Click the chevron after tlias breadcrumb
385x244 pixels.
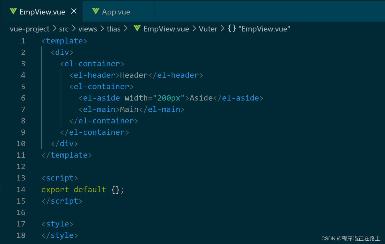pos(125,29)
